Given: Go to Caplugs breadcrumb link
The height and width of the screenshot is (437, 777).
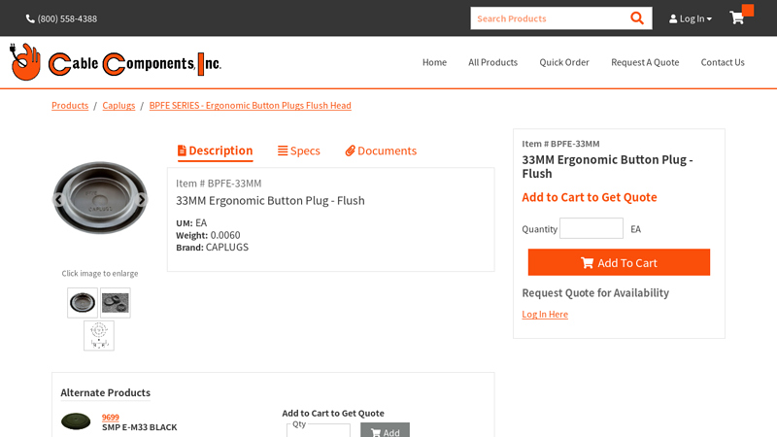Looking at the screenshot, I should click(118, 105).
